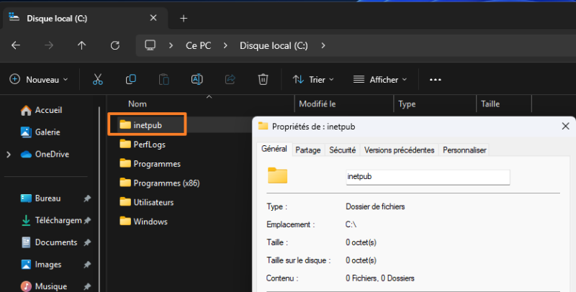Go up one folder level arrow
The height and width of the screenshot is (292, 576).
point(81,45)
